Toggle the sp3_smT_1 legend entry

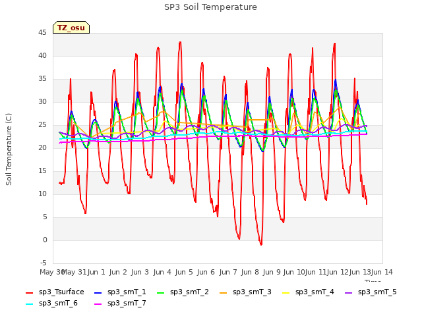point(120,292)
